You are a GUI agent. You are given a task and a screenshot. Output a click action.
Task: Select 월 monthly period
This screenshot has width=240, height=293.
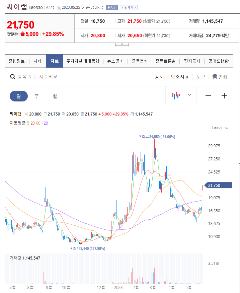click(x=55, y=96)
